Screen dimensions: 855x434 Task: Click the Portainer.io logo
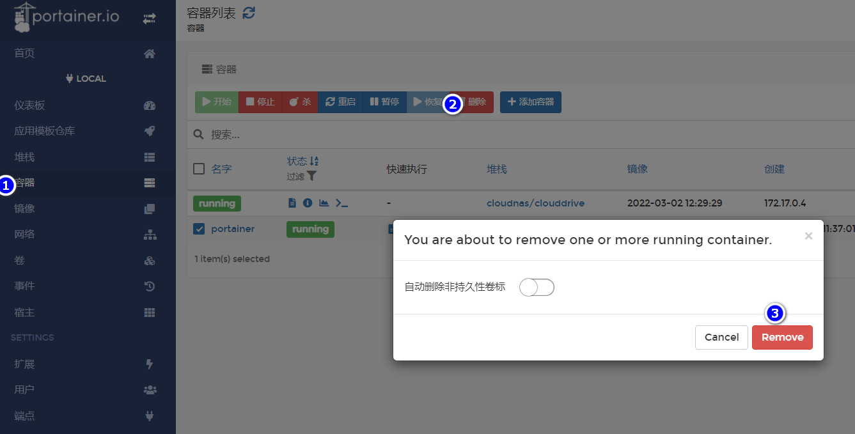[x=66, y=17]
